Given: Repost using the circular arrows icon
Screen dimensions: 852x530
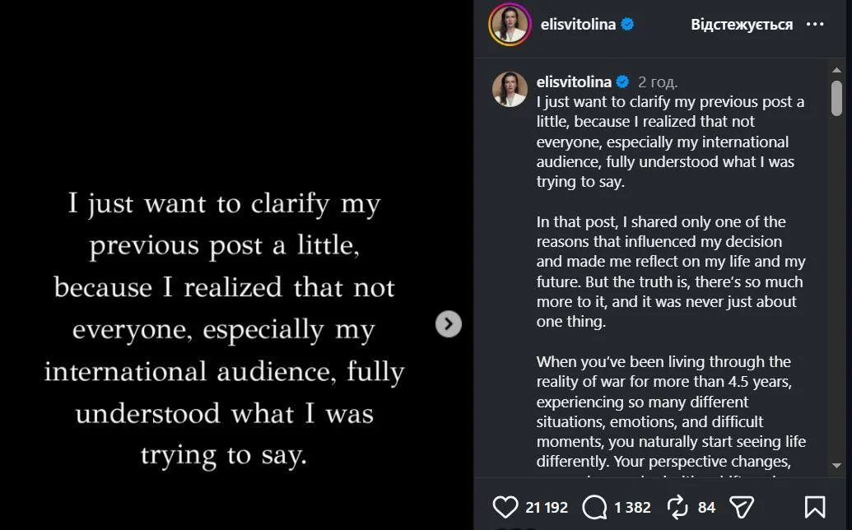Looking at the screenshot, I should click(x=677, y=507).
